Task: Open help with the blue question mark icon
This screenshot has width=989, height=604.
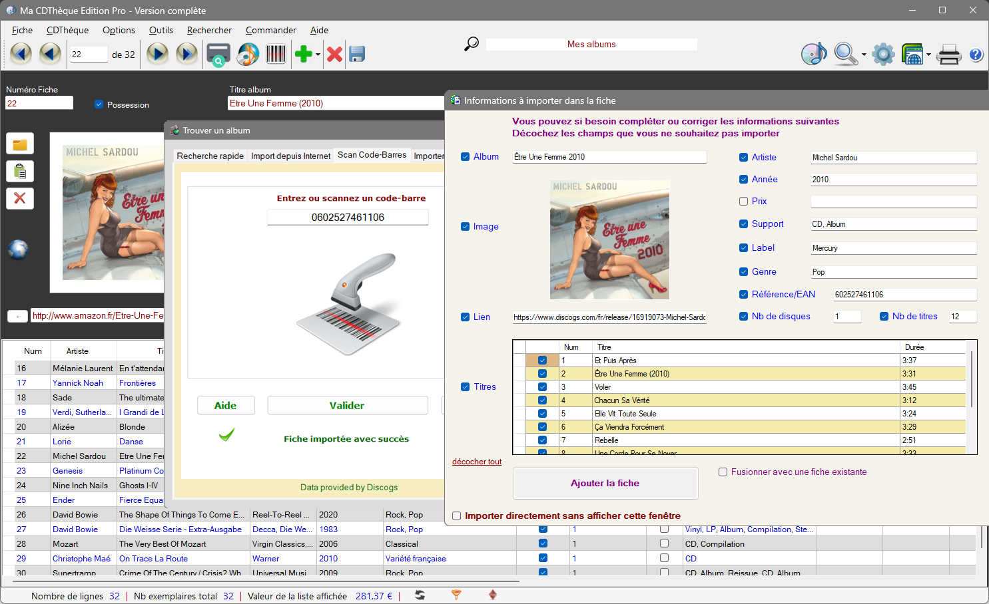Action: click(x=976, y=54)
